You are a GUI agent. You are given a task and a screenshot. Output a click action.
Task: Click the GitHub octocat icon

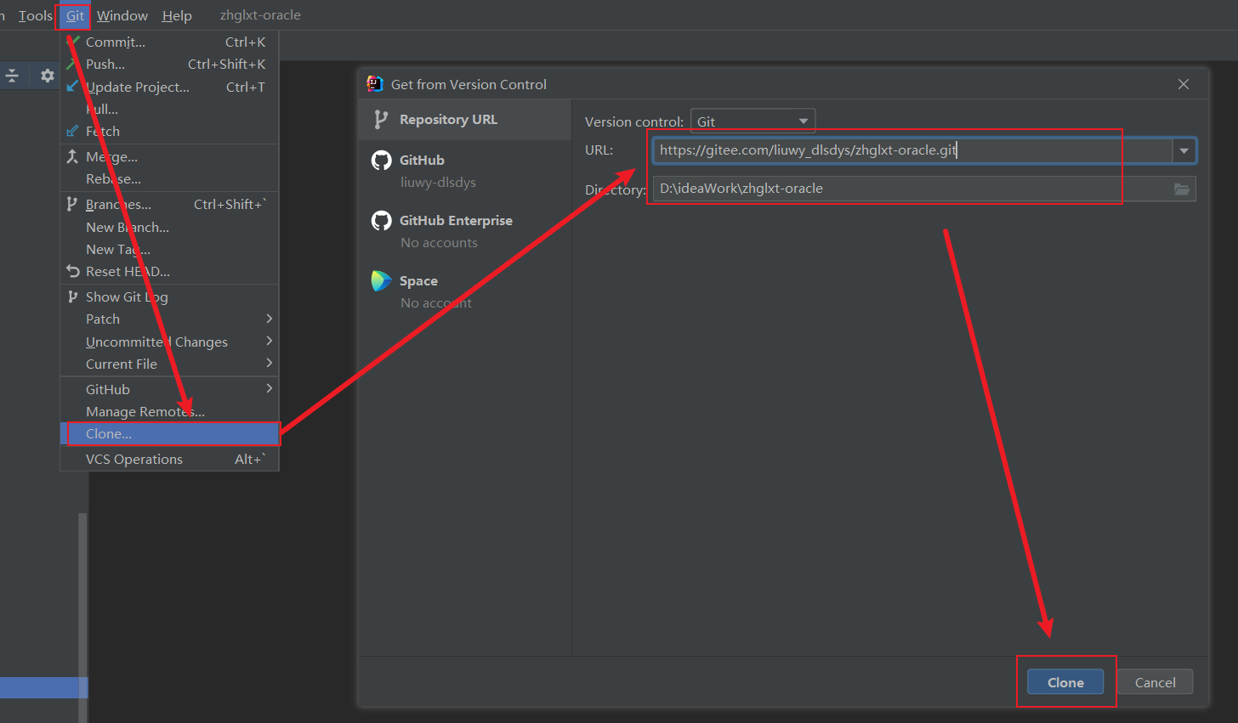tap(382, 160)
